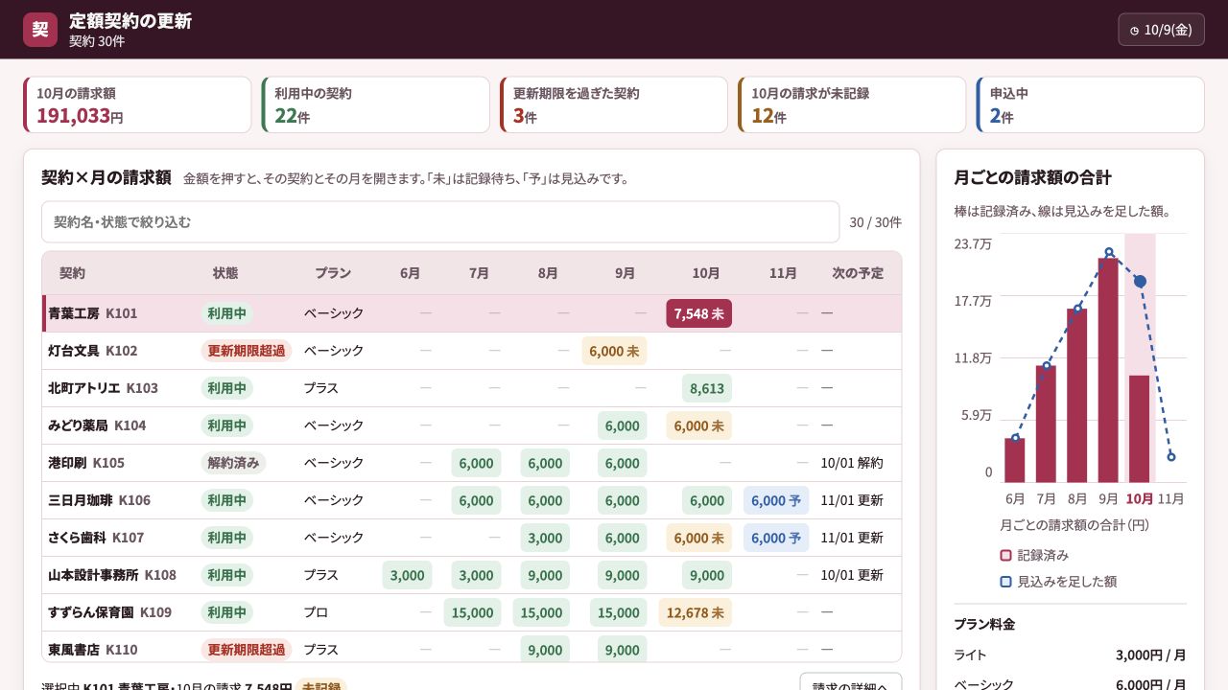Focus the 契約名・状態で絞り込む filter field
This screenshot has height=690, width=1228.
[x=440, y=221]
